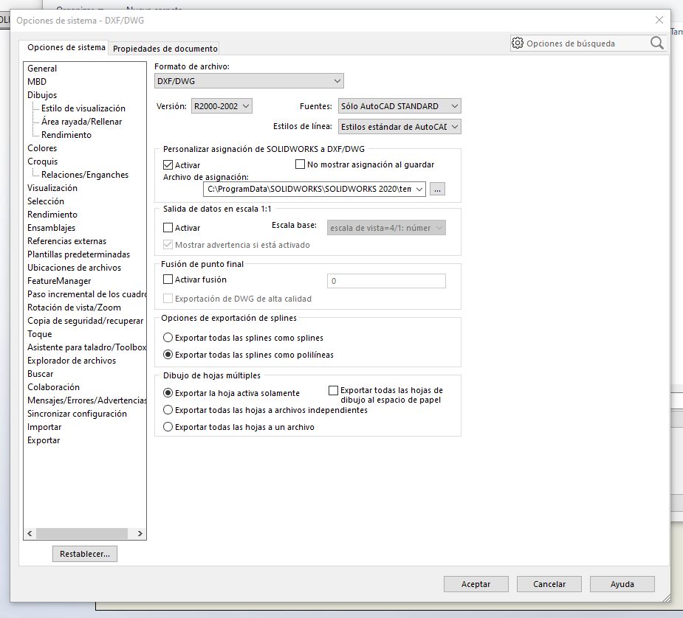The height and width of the screenshot is (618, 683).
Task: Click the category list scroll left arrow
Action: (x=30, y=533)
